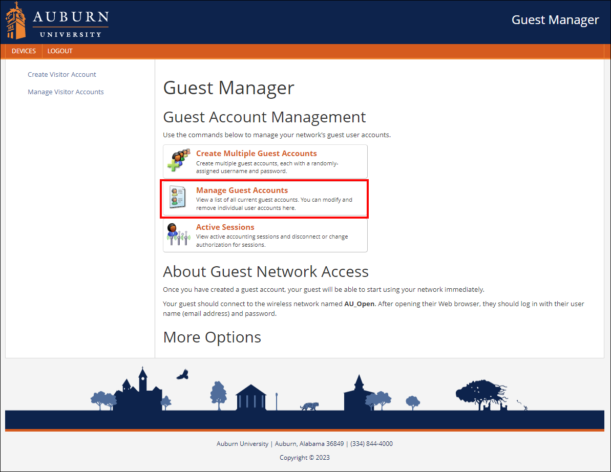611x472 pixels.
Task: Click description text 'View active accounting sessions'
Action: point(272,241)
